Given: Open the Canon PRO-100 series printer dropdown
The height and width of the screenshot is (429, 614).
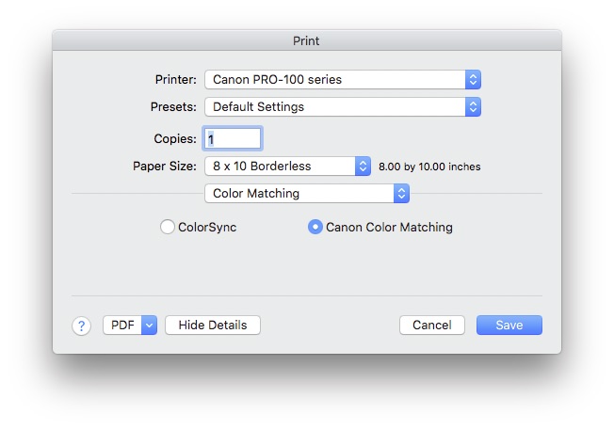Looking at the screenshot, I should point(334,80).
